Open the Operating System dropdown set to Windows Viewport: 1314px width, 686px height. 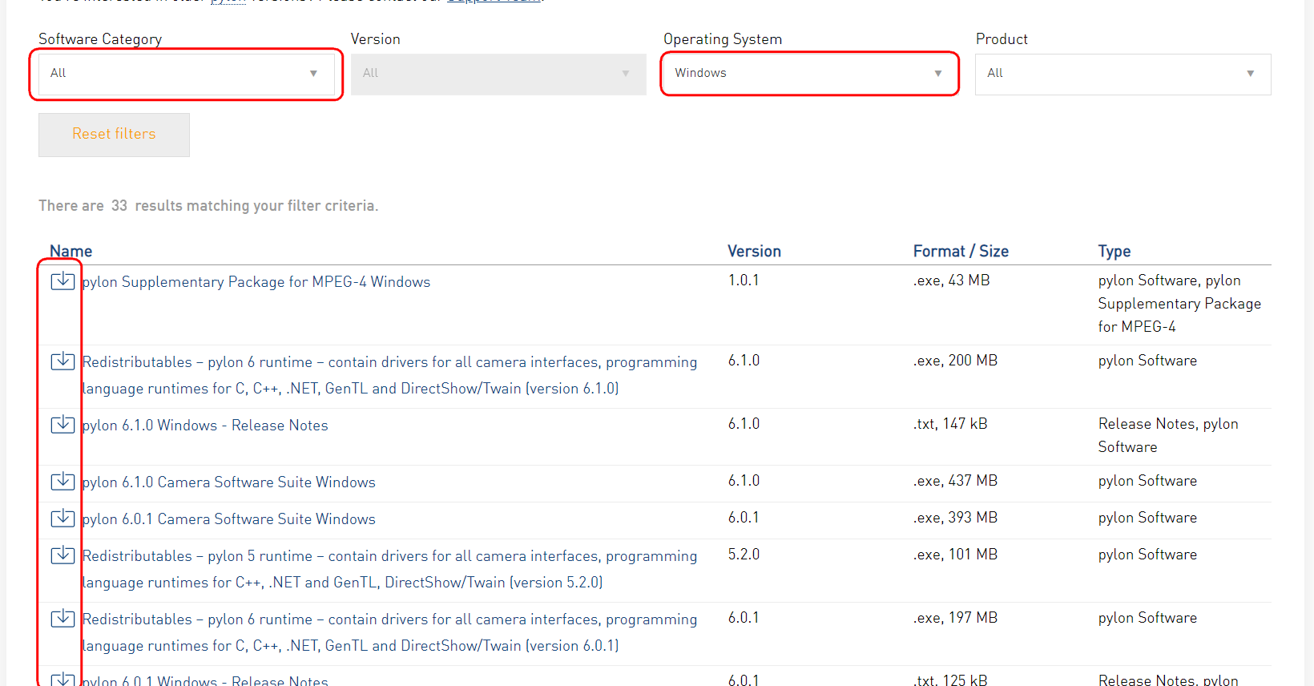coord(810,74)
